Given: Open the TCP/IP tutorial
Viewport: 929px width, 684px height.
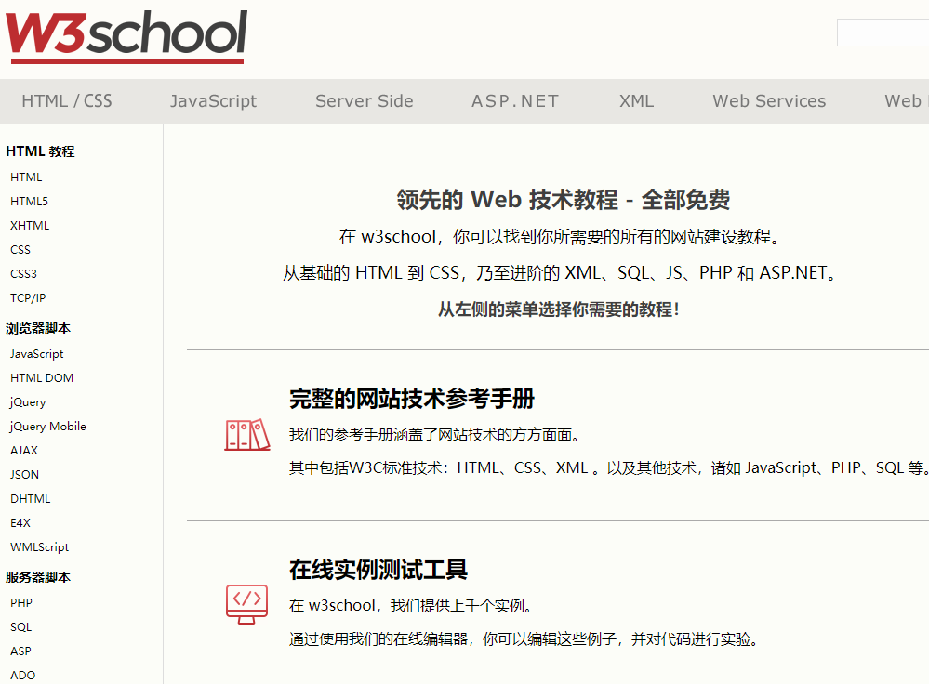Looking at the screenshot, I should (x=28, y=297).
